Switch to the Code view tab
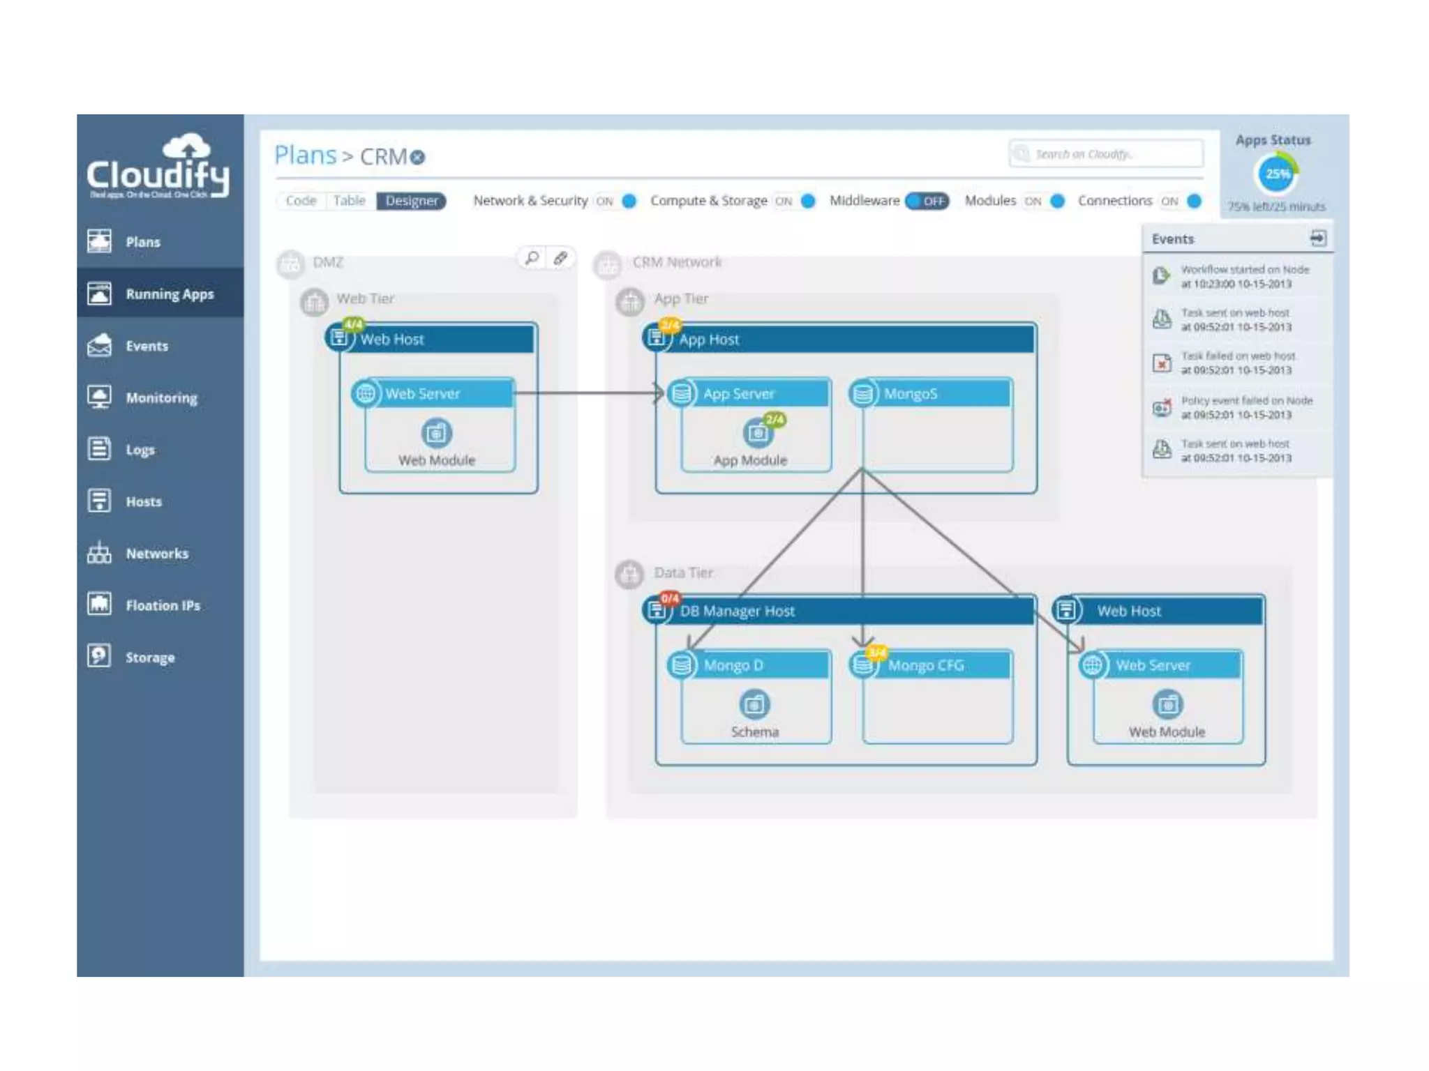1429x1071 pixels. (301, 201)
